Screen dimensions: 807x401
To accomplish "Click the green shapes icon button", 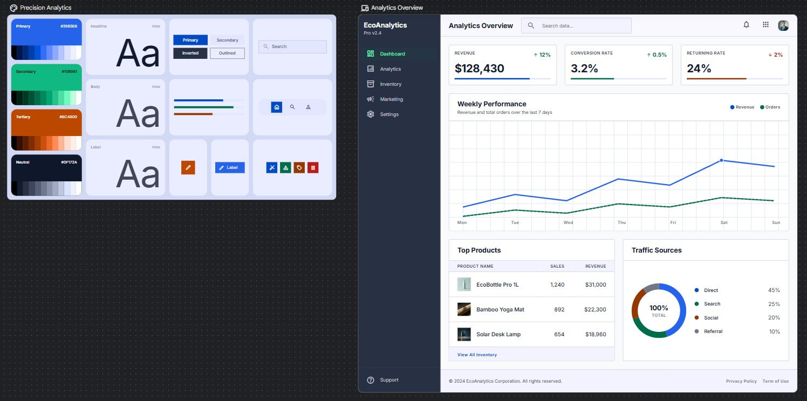I will [285, 168].
